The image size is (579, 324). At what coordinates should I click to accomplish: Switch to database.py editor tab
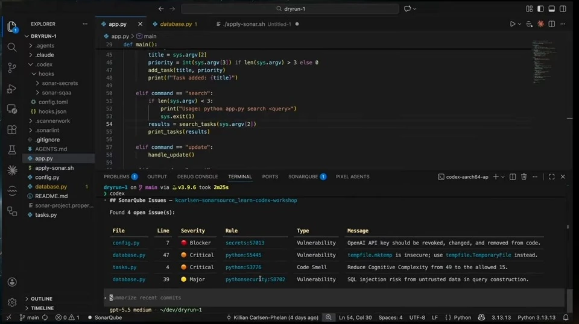176,24
